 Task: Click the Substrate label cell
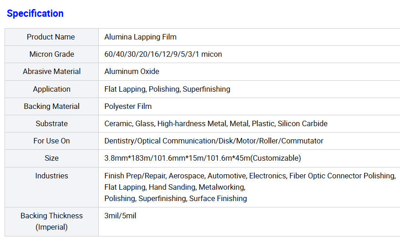[51, 123]
